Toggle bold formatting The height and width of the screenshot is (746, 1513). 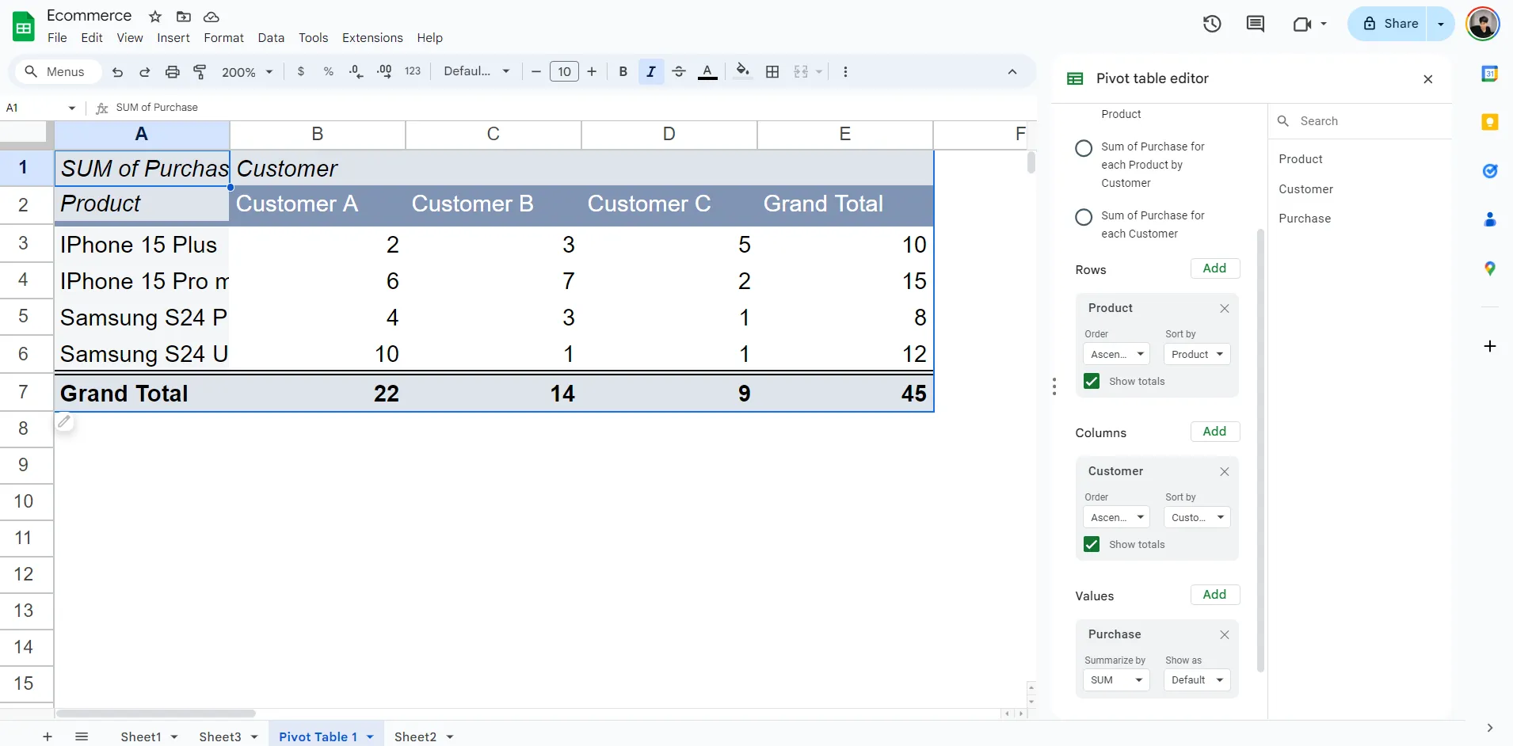click(x=623, y=71)
